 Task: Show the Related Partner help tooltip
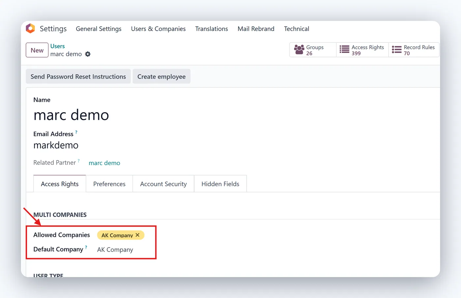click(79, 161)
